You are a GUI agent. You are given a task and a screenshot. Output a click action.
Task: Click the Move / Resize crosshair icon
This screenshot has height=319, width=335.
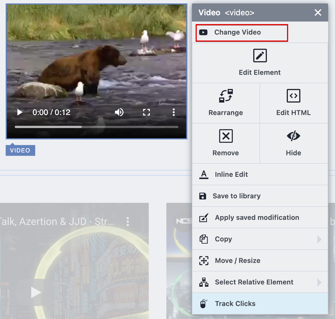(x=204, y=261)
